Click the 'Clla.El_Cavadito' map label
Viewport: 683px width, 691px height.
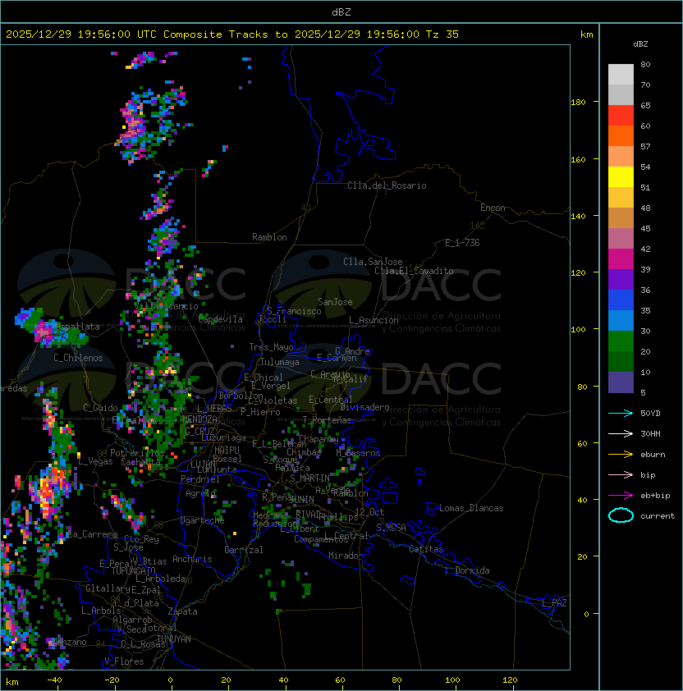click(x=414, y=271)
